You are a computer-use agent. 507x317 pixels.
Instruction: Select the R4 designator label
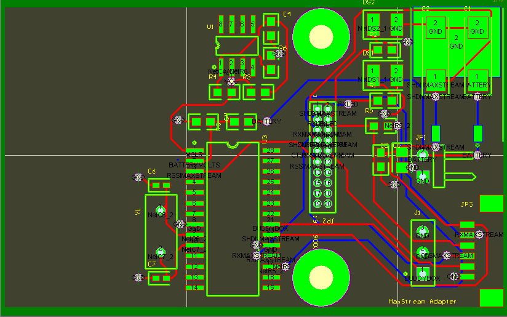[x=212, y=77]
